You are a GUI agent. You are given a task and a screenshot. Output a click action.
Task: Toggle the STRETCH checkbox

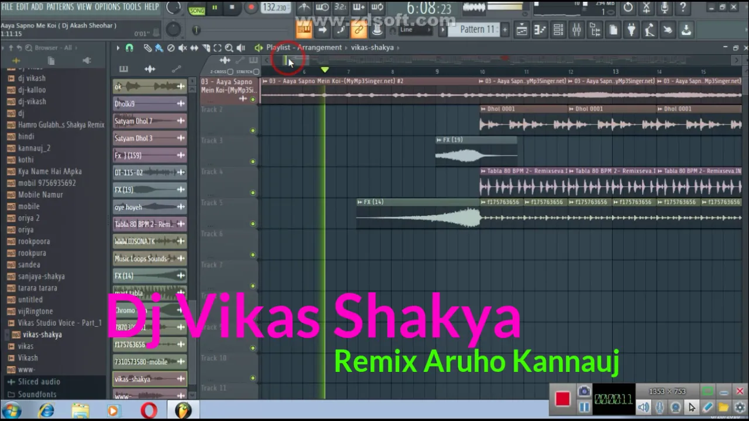[256, 72]
